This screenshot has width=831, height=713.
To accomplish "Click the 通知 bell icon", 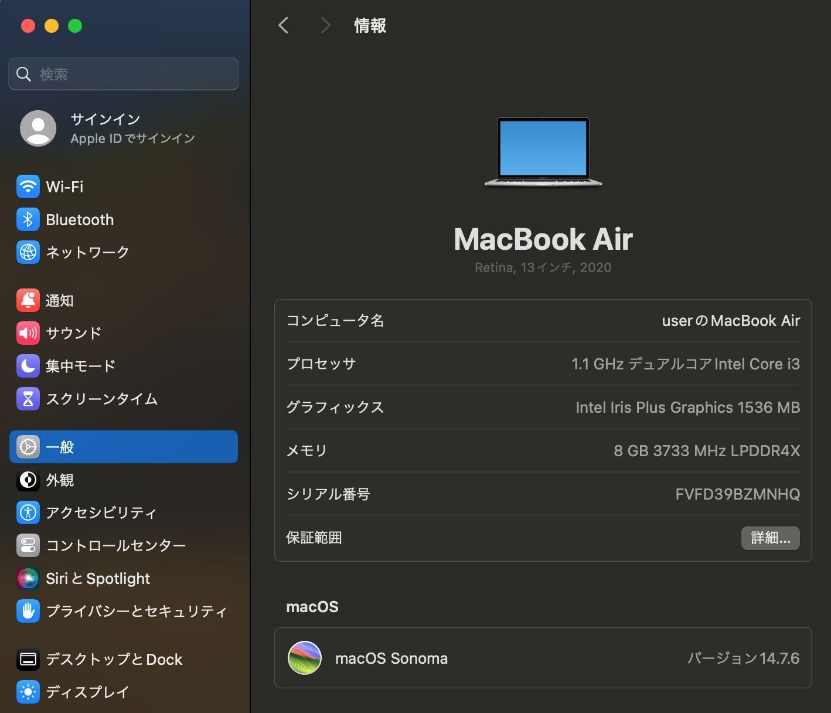I will coord(28,301).
